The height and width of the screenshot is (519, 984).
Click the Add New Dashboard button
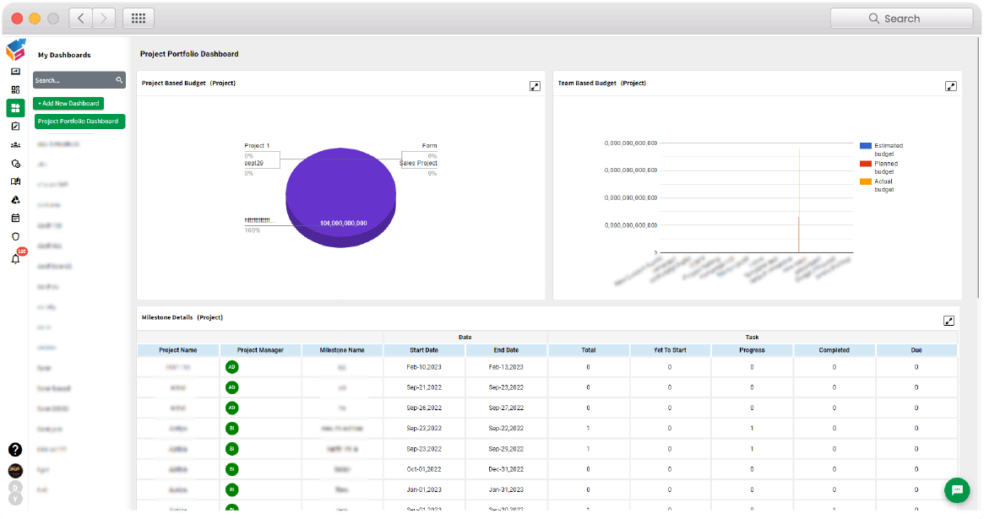(x=68, y=103)
